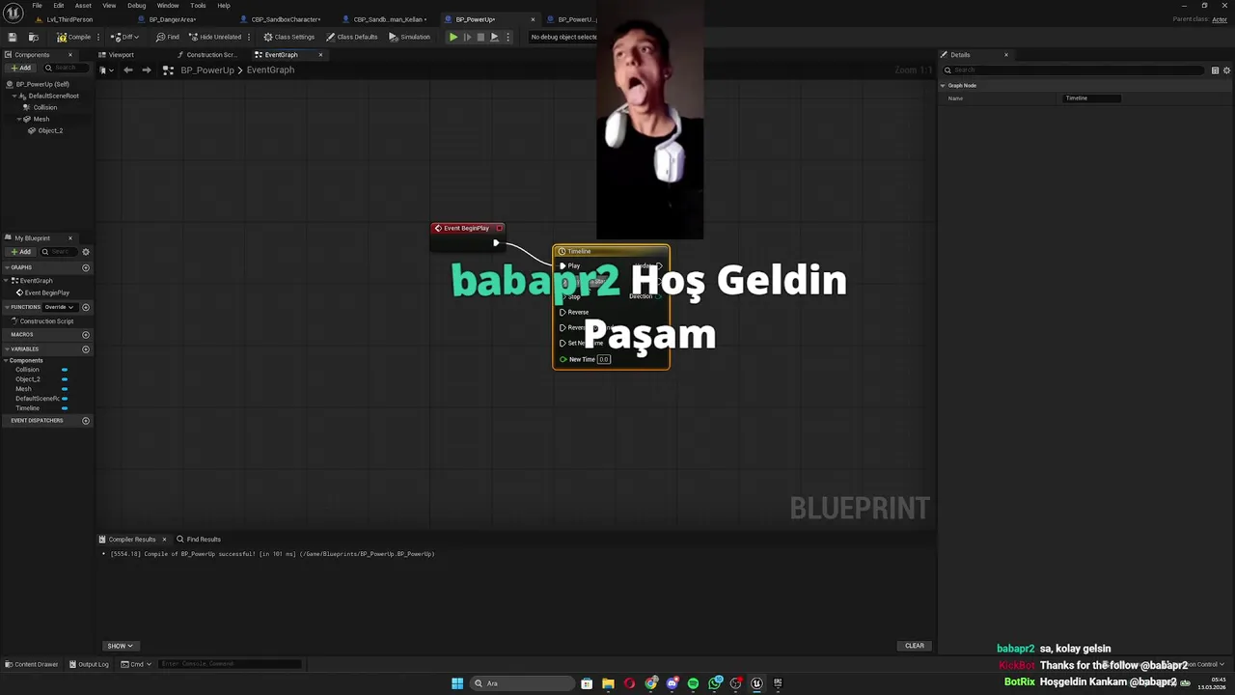Open the Show dropdown in Compiler Results

[120, 646]
